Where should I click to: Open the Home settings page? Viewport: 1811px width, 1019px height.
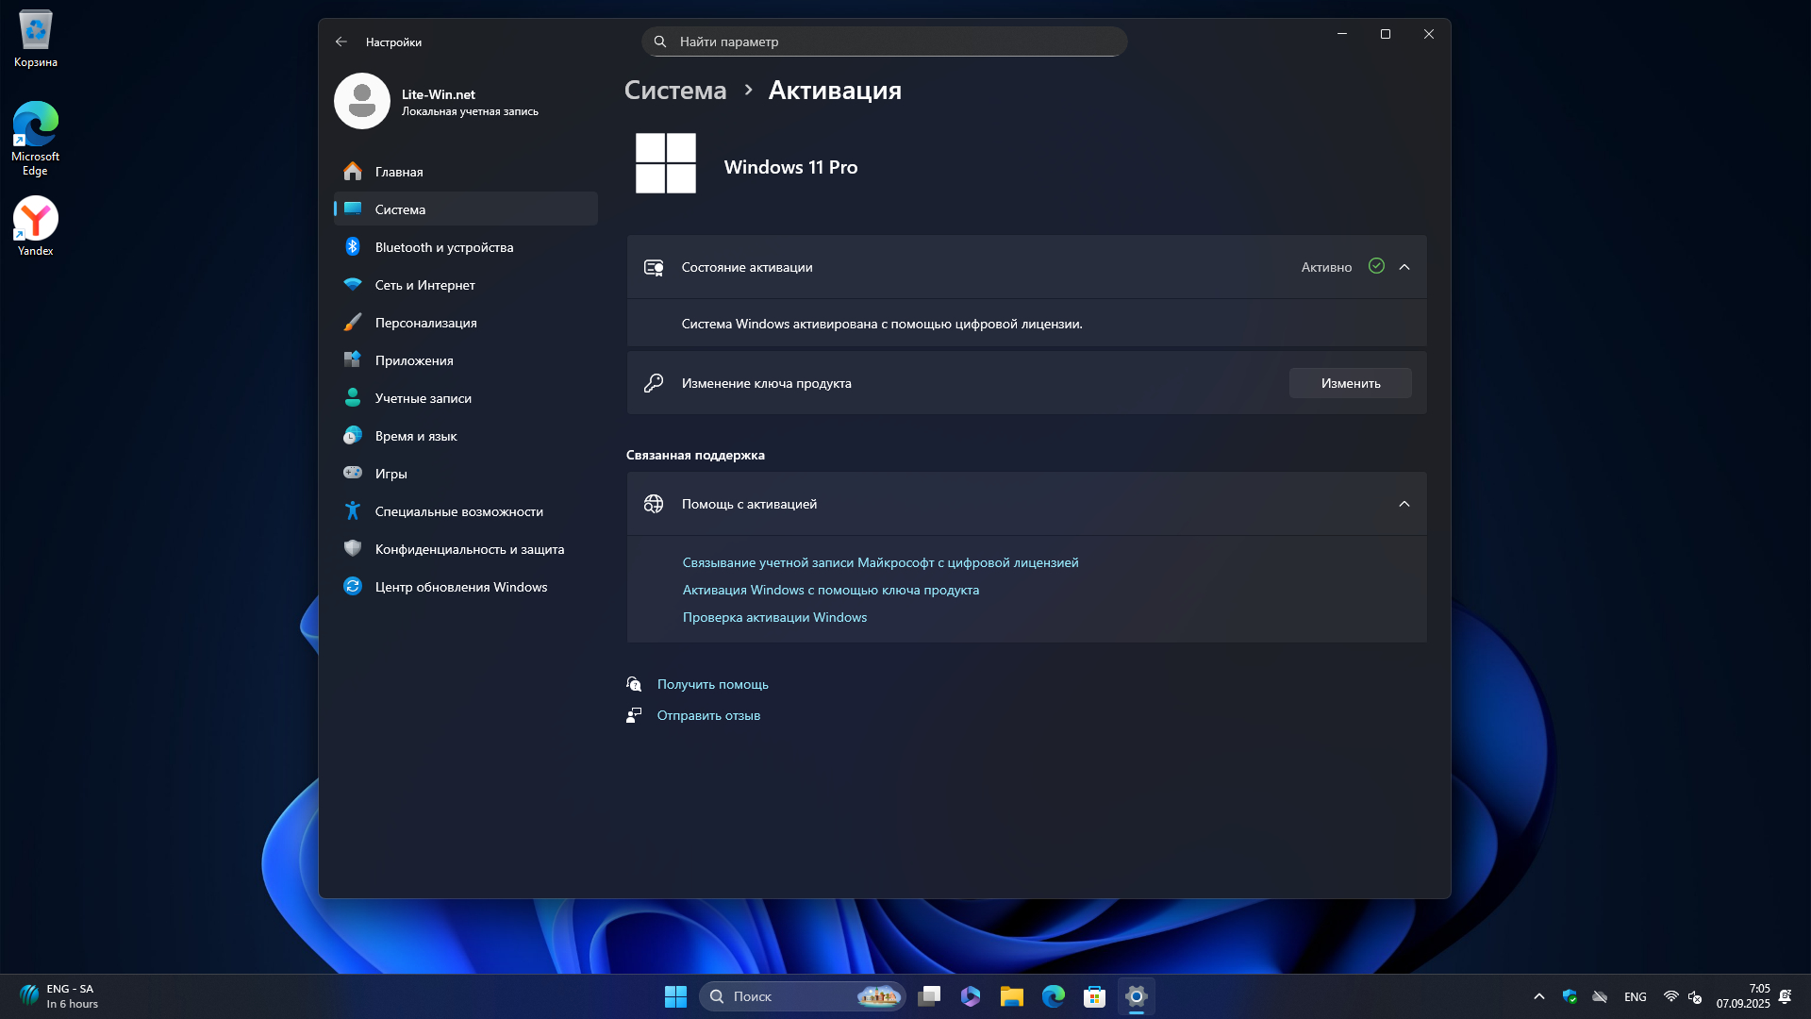[466, 172]
